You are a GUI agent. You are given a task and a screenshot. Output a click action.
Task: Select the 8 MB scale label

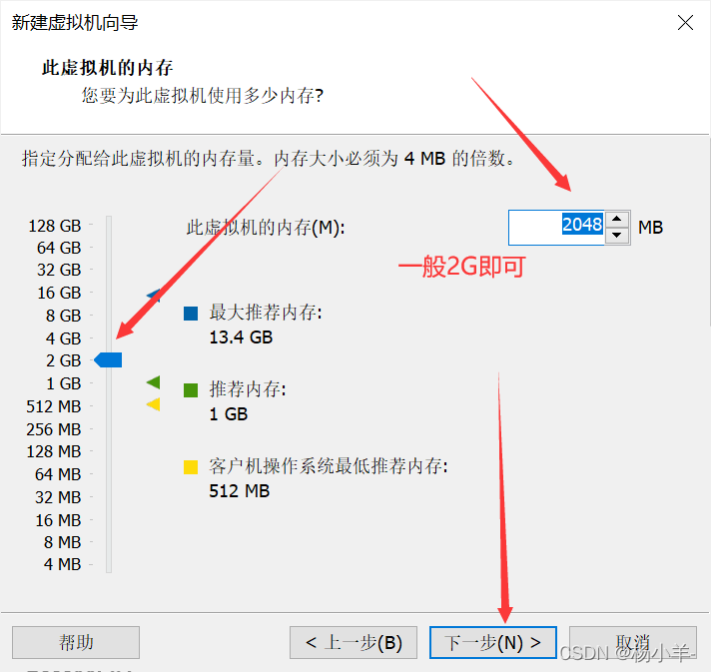pos(62,542)
